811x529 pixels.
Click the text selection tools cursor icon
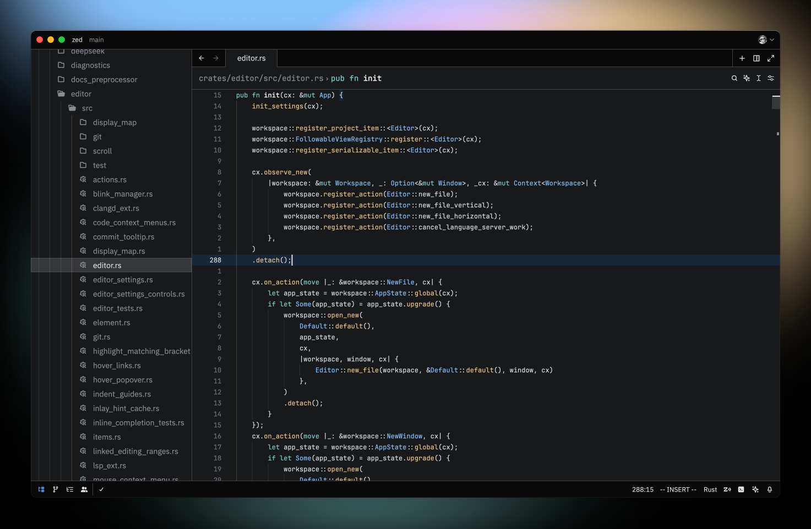tap(759, 78)
